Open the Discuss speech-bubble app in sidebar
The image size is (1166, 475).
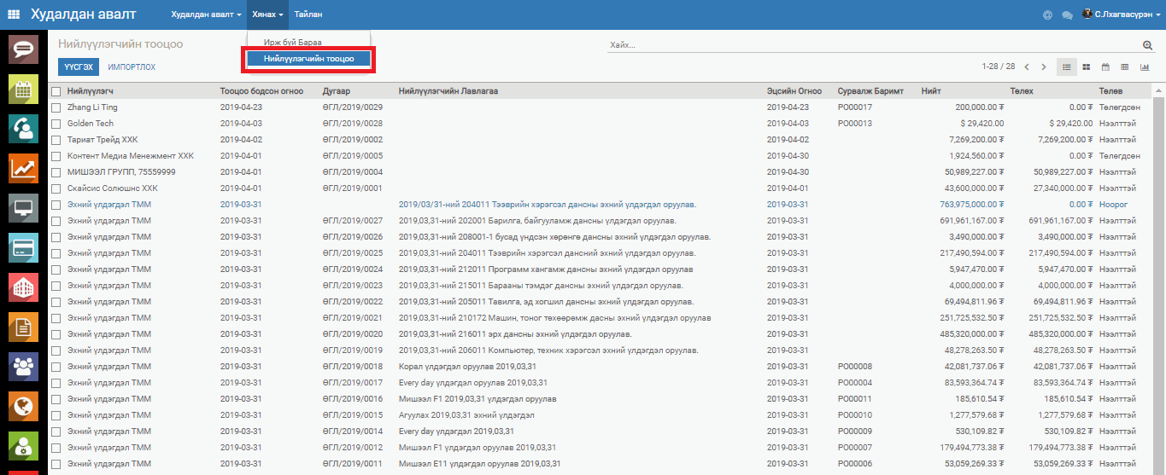[23, 49]
